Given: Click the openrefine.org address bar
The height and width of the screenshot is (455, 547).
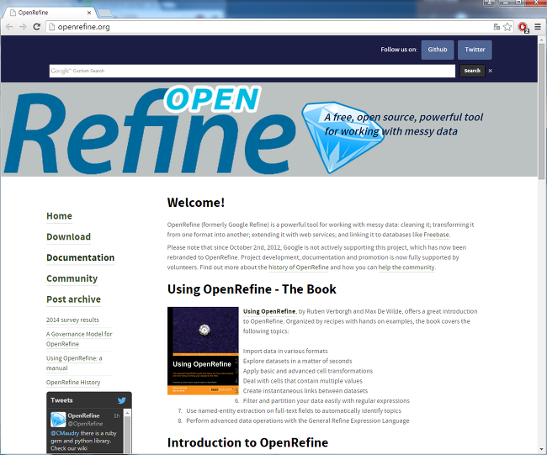Looking at the screenshot, I should pyautogui.click(x=268, y=27).
